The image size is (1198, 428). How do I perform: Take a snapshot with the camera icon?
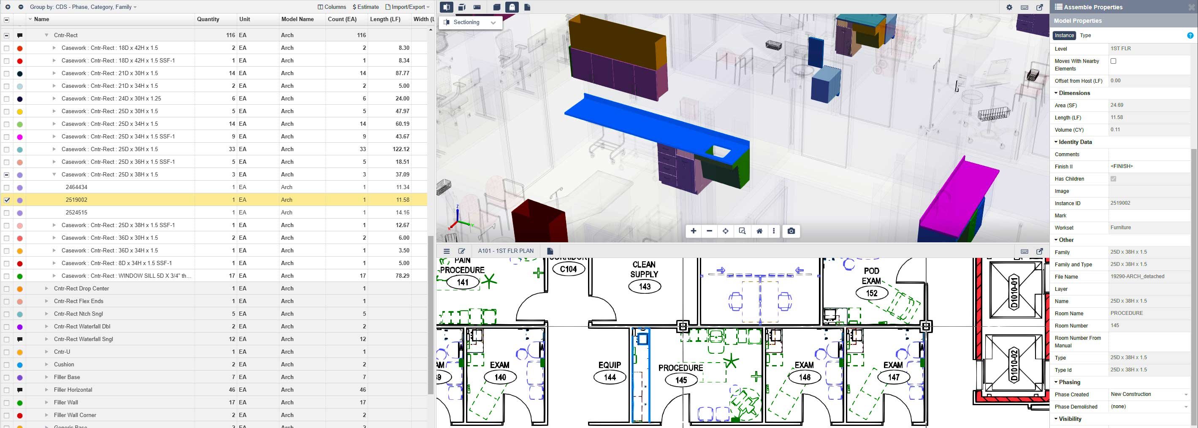(x=791, y=231)
